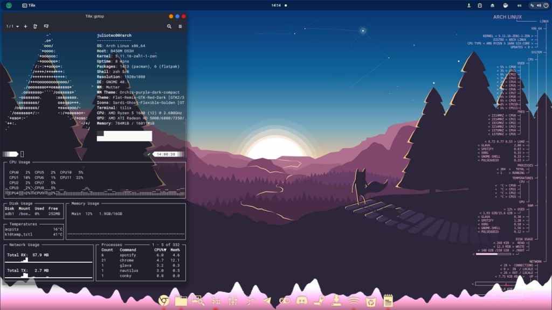Open the clock and calendar showing 14:14

coord(276,5)
